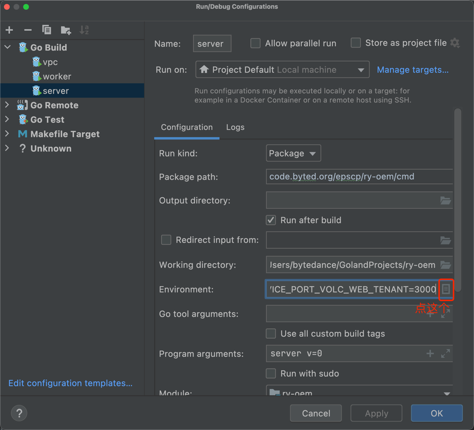Screen dimensions: 474x430
Task: Uncheck Run after build option
Action: (271, 220)
